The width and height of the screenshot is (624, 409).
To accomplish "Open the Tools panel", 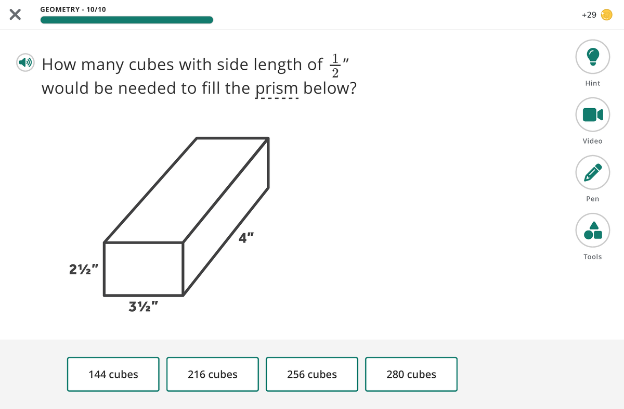I will (x=592, y=230).
